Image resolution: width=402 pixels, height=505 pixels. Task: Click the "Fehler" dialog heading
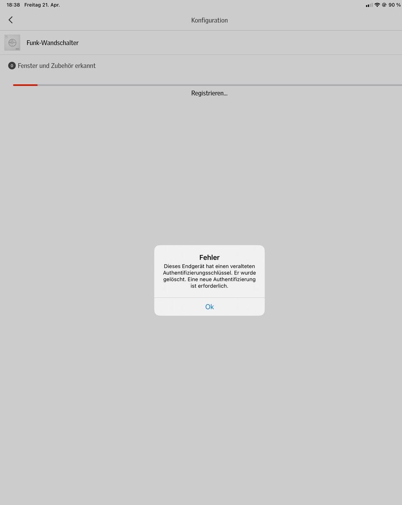click(209, 258)
